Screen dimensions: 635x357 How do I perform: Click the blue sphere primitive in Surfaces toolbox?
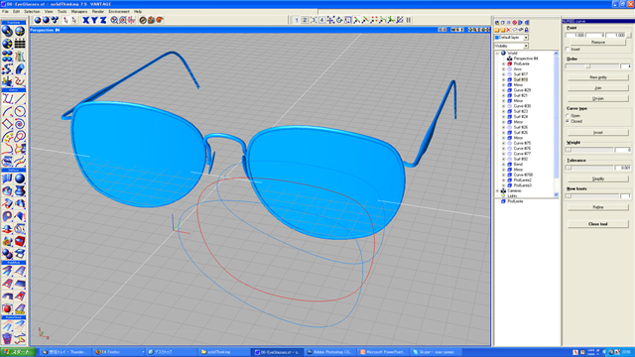pos(20,178)
